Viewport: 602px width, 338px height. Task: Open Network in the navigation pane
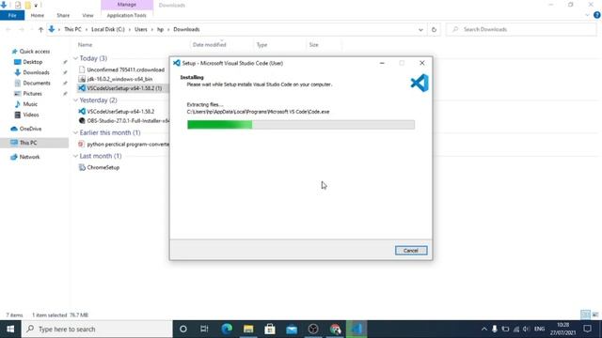25,157
